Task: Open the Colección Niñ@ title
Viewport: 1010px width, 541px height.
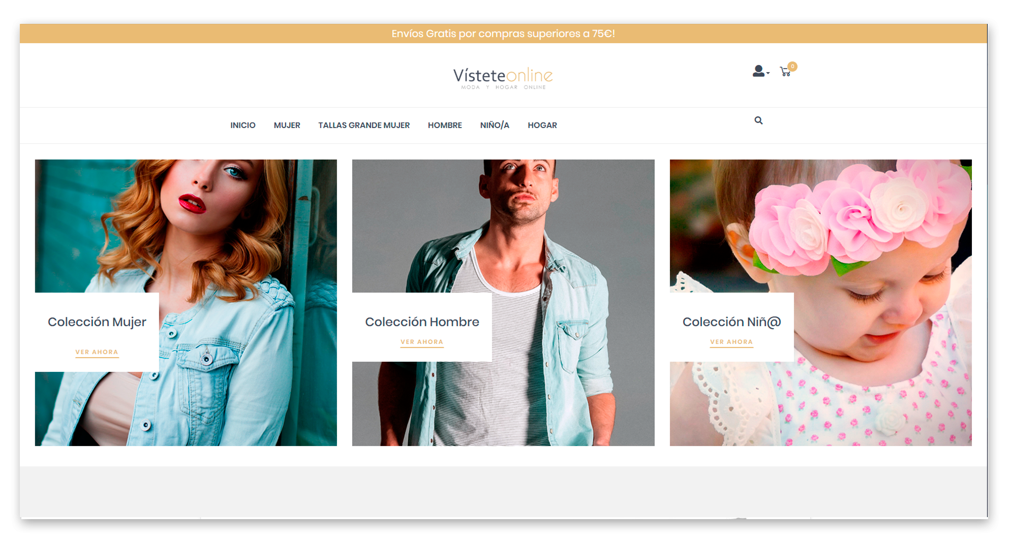Action: click(x=731, y=322)
